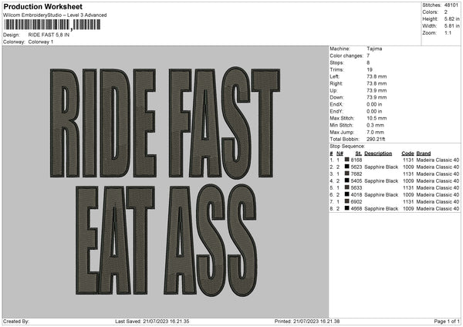
Task: Click the Description column header
Action: point(380,153)
